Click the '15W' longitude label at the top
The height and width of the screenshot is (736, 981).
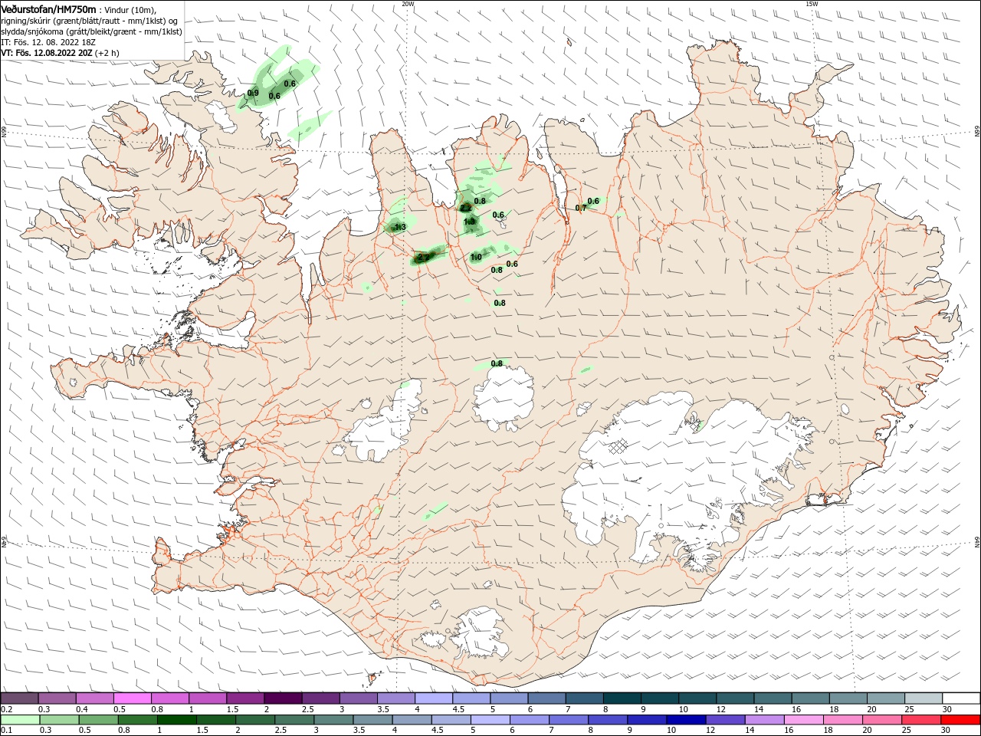click(x=812, y=4)
